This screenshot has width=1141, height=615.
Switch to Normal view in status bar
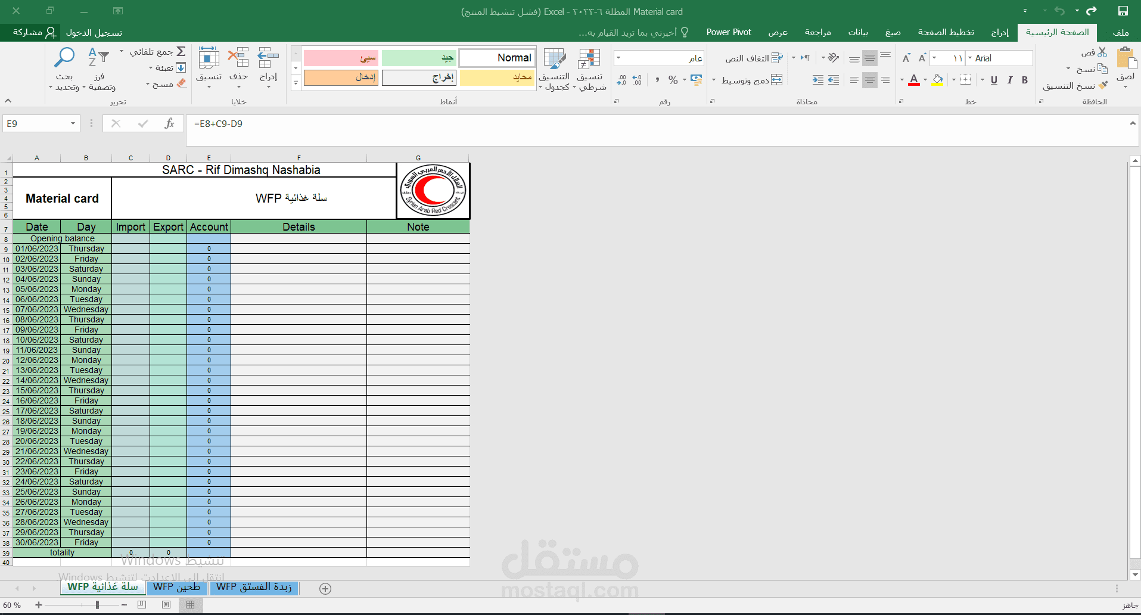coord(191,605)
